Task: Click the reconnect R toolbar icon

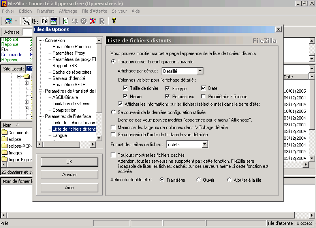Action: [102, 21]
